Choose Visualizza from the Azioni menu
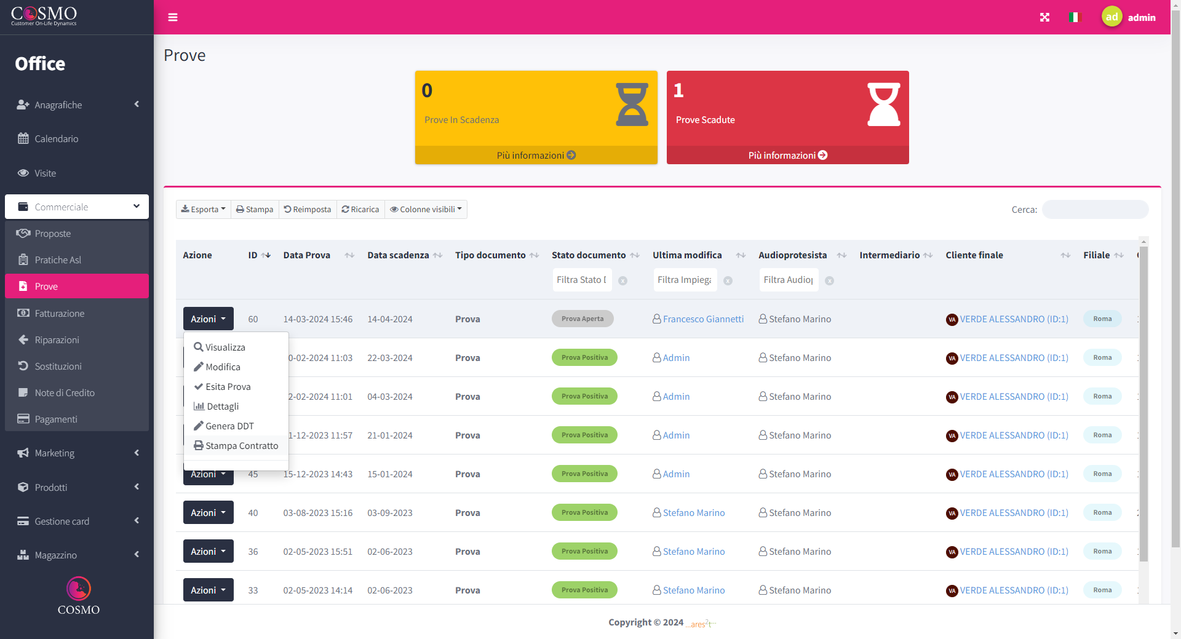1181x639 pixels. [x=236, y=347]
